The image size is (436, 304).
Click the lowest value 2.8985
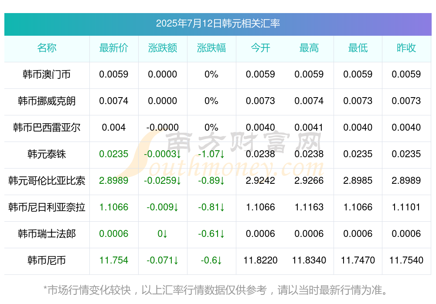click(358, 181)
